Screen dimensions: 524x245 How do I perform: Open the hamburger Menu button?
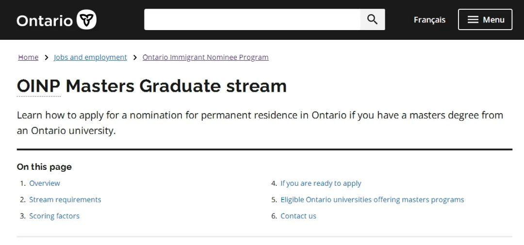point(485,19)
